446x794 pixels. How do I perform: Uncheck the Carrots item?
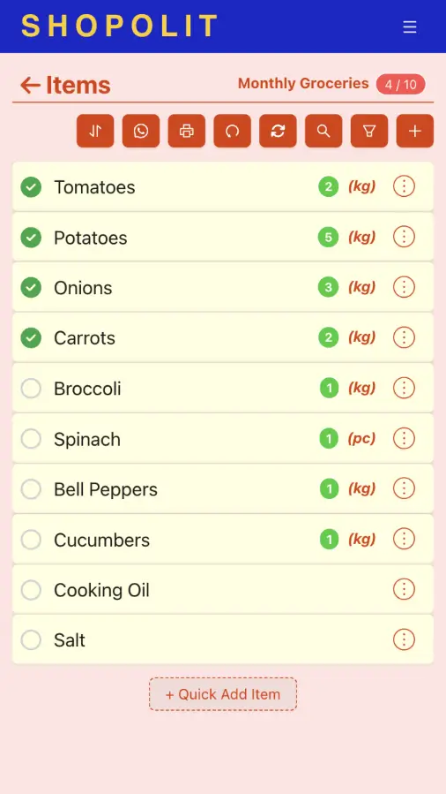pyautogui.click(x=31, y=337)
